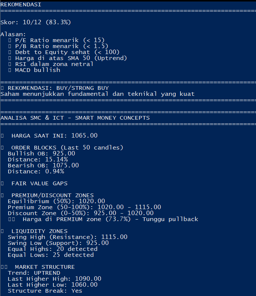256x296 pixels.
Task: Click the REKOMENDASI heading at the top
Action: (21, 4)
